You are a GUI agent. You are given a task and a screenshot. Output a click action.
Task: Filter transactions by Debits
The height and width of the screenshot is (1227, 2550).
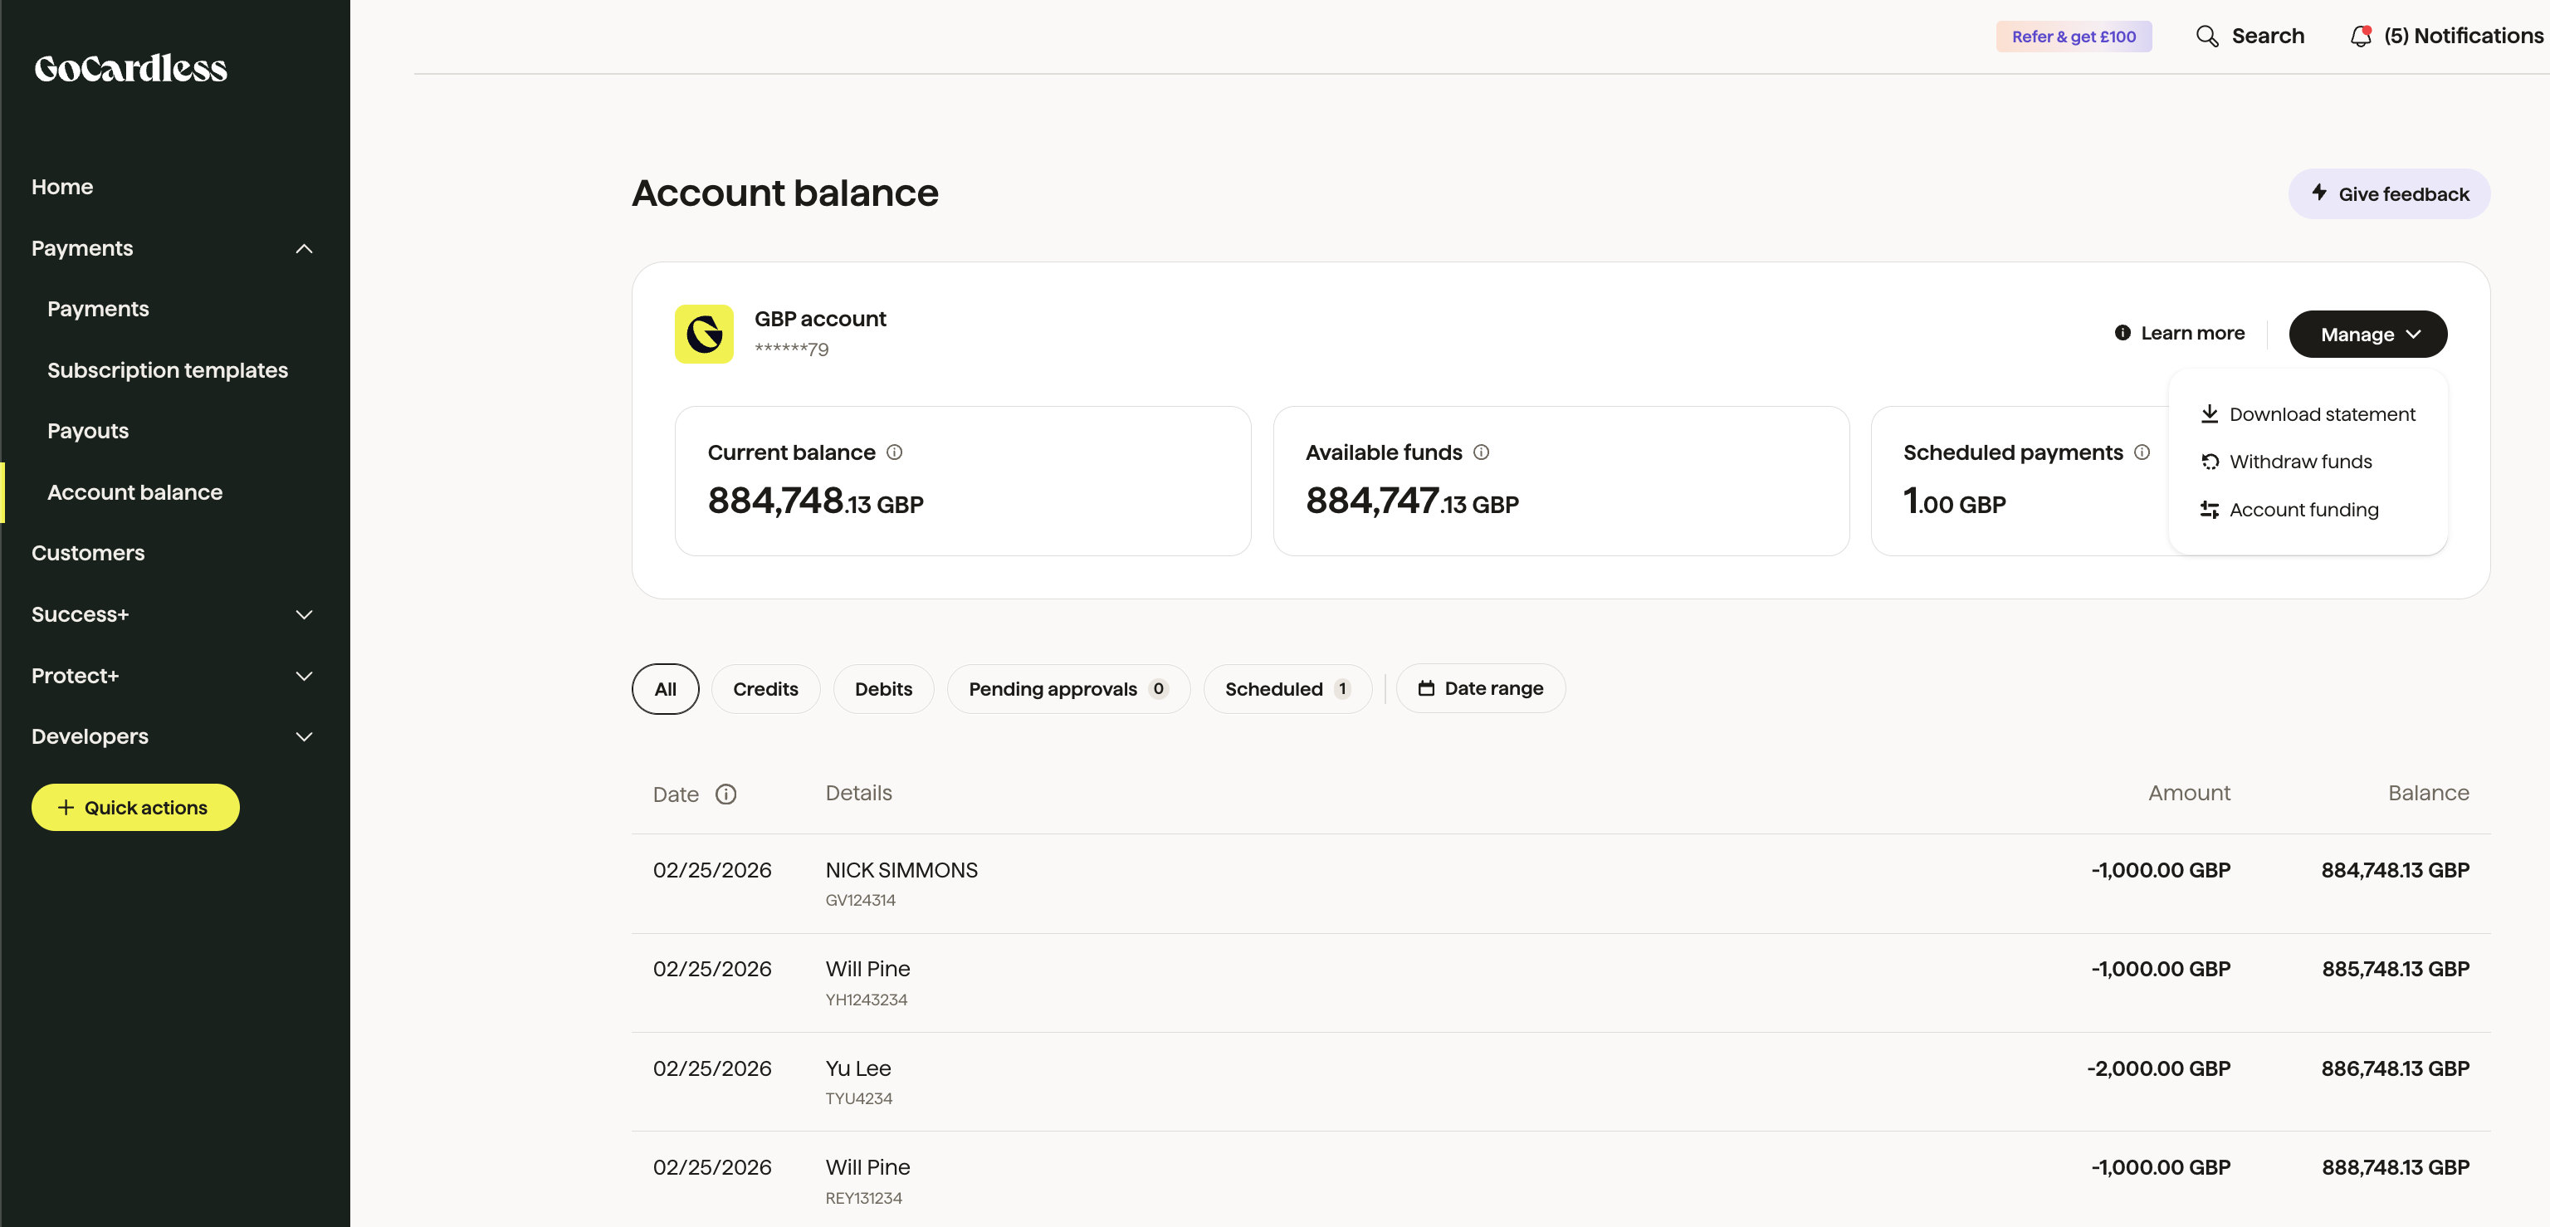883,689
